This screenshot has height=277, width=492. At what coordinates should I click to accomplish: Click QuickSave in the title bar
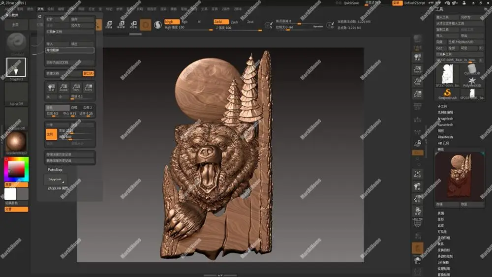coord(351,3)
